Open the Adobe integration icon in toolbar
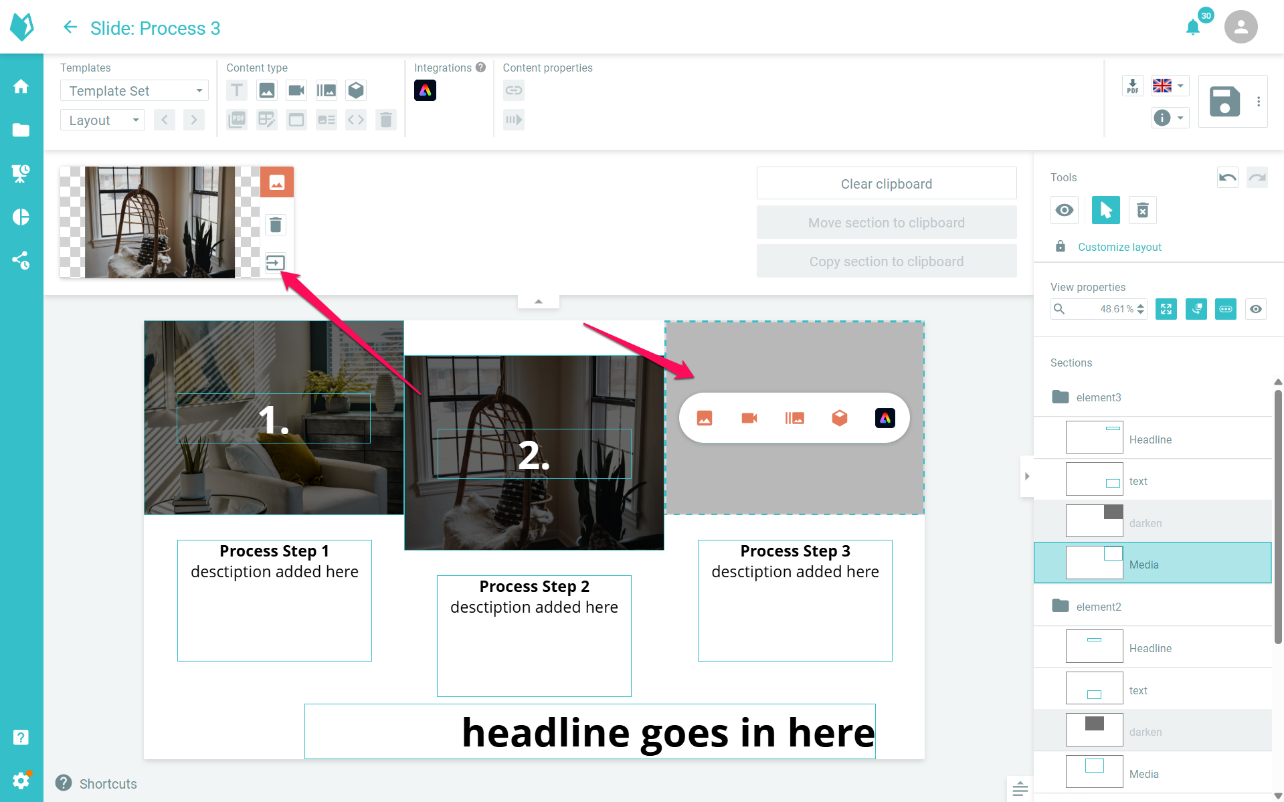The image size is (1284, 802). pyautogui.click(x=425, y=90)
